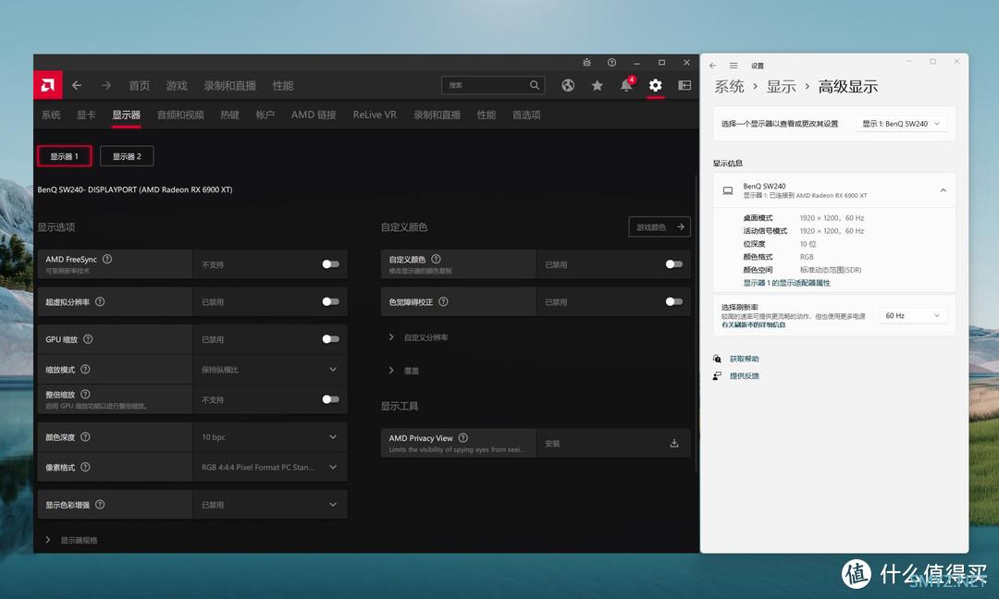Click 游戏颜色 button

[660, 226]
